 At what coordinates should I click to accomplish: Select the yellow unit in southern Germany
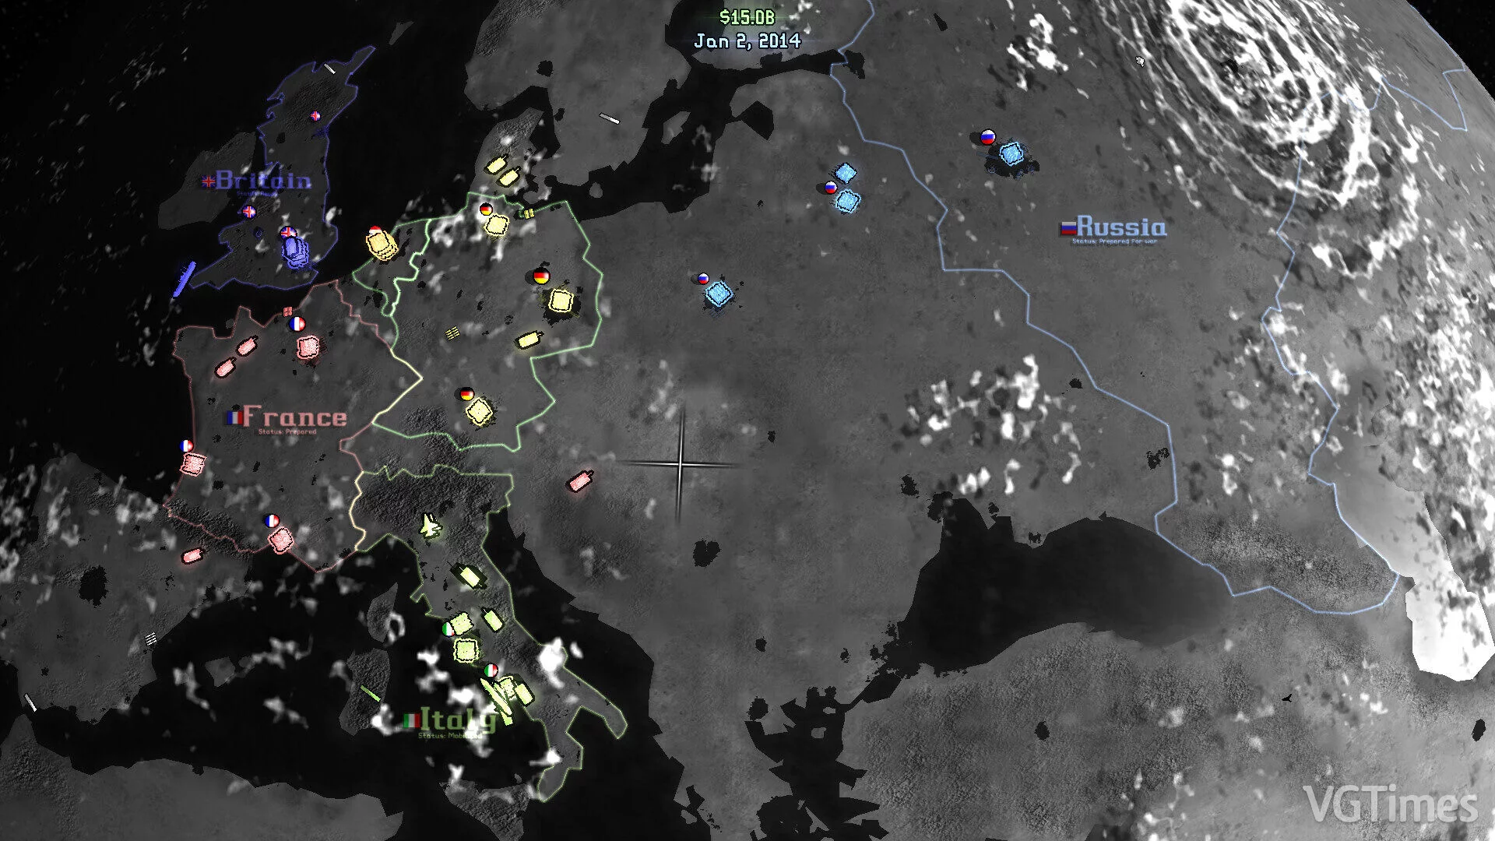pos(480,410)
